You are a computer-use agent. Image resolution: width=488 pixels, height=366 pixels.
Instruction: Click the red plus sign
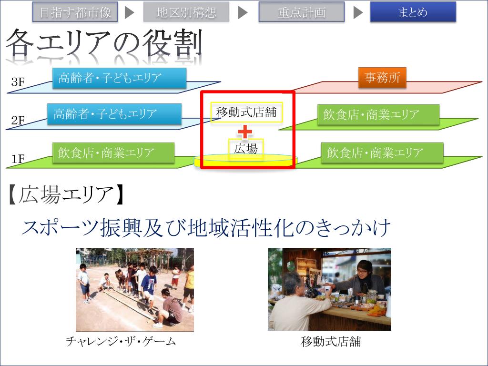pyautogui.click(x=245, y=132)
